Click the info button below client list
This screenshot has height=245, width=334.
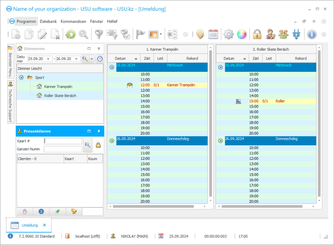point(41,211)
